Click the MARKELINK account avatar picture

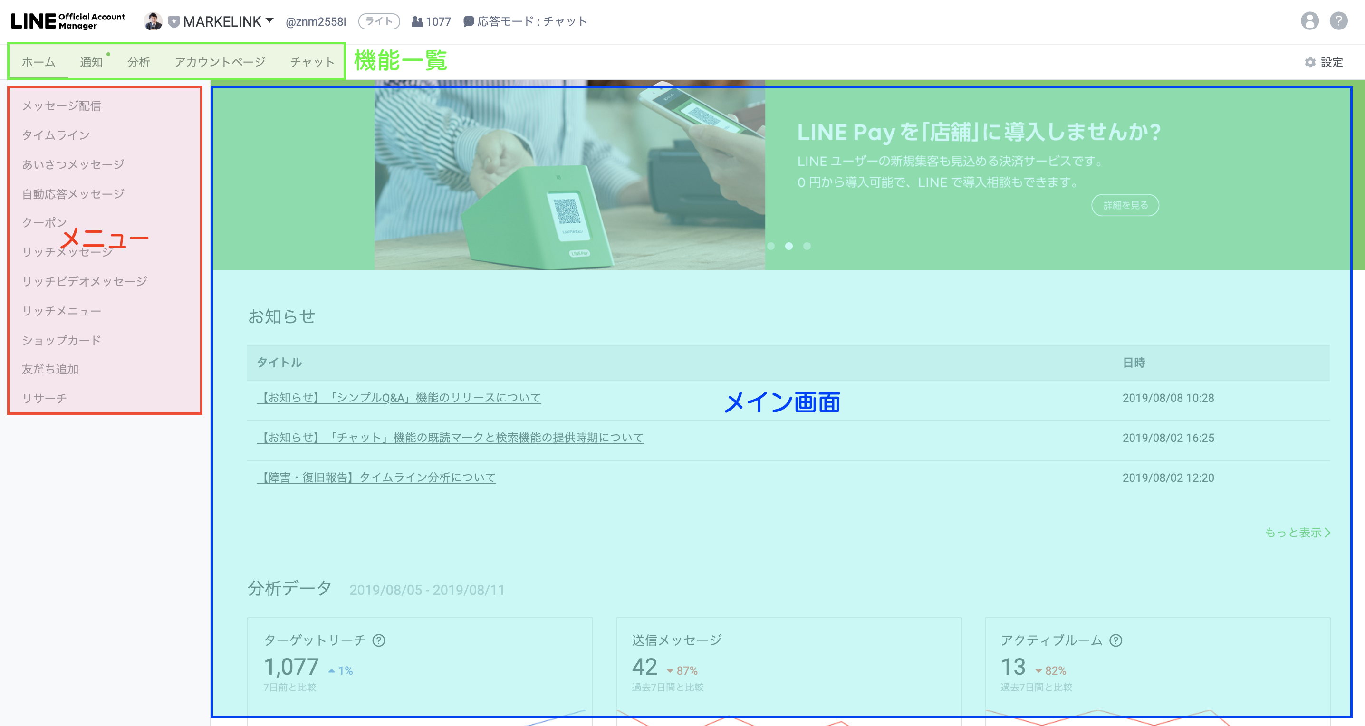(x=153, y=21)
